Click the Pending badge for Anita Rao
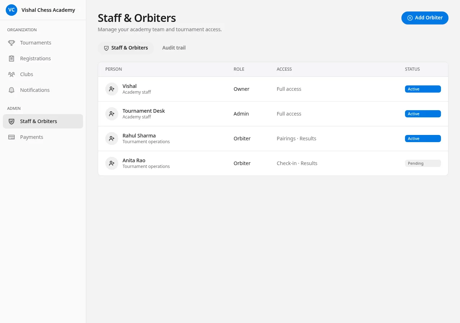 pyautogui.click(x=423, y=163)
